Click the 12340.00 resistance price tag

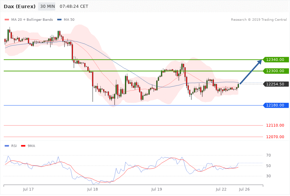coord(276,60)
